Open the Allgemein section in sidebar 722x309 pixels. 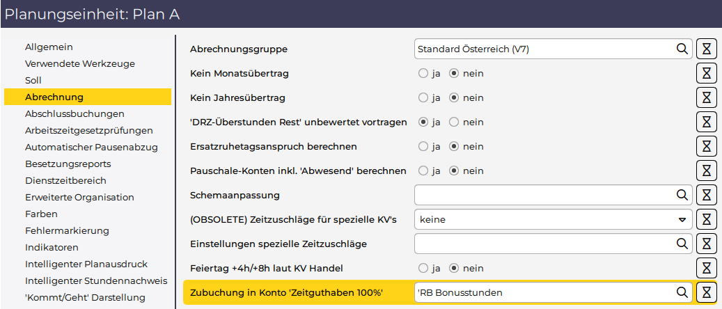pyautogui.click(x=49, y=47)
